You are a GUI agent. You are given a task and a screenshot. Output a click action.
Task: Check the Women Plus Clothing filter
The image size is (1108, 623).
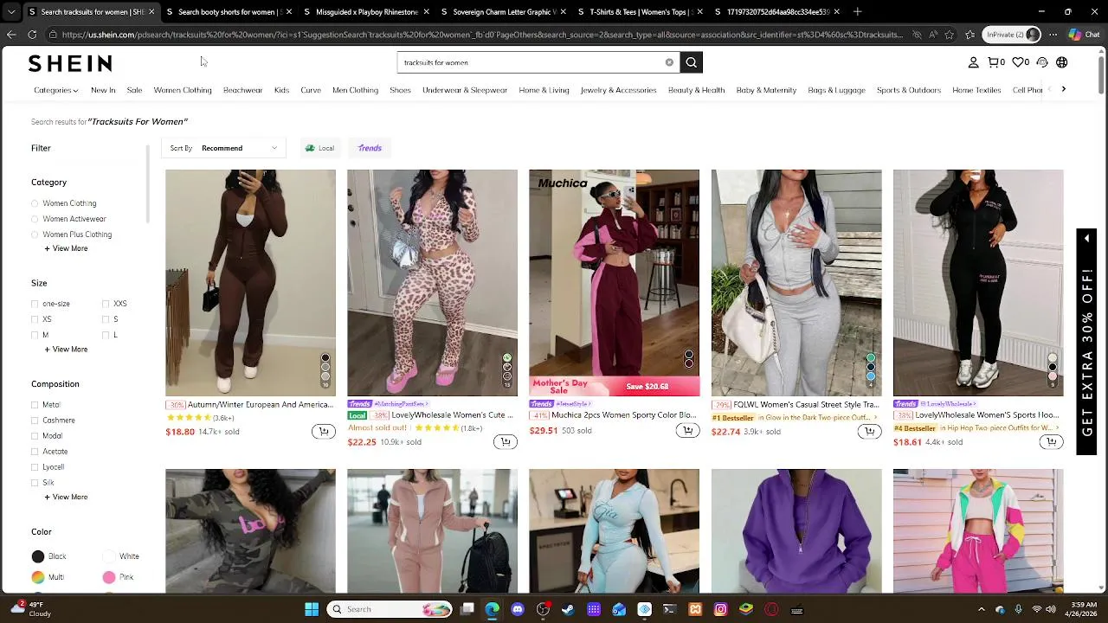35,234
